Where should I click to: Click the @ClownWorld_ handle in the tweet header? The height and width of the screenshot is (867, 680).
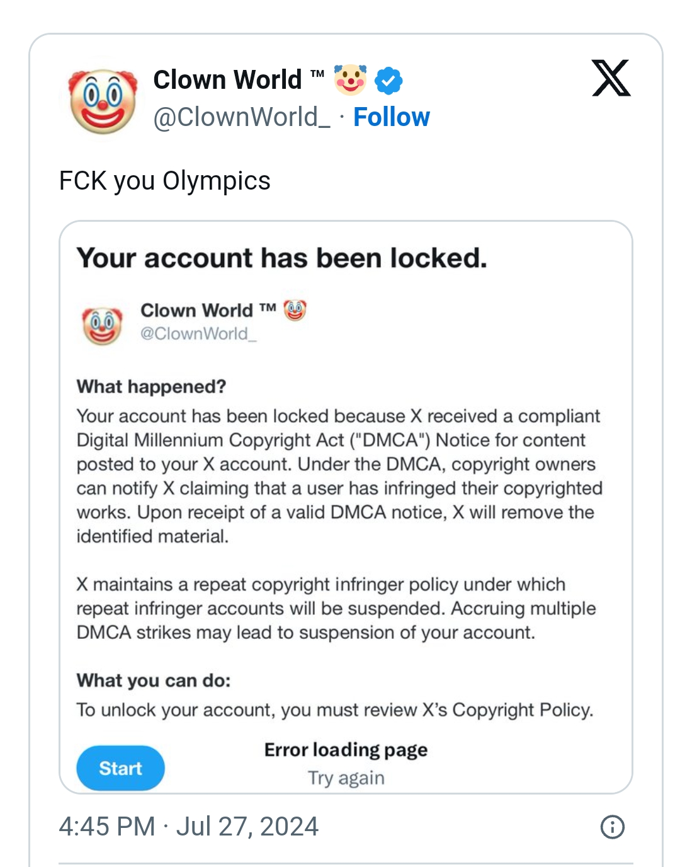[x=242, y=117]
